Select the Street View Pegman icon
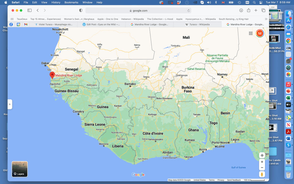 click(x=262, y=175)
